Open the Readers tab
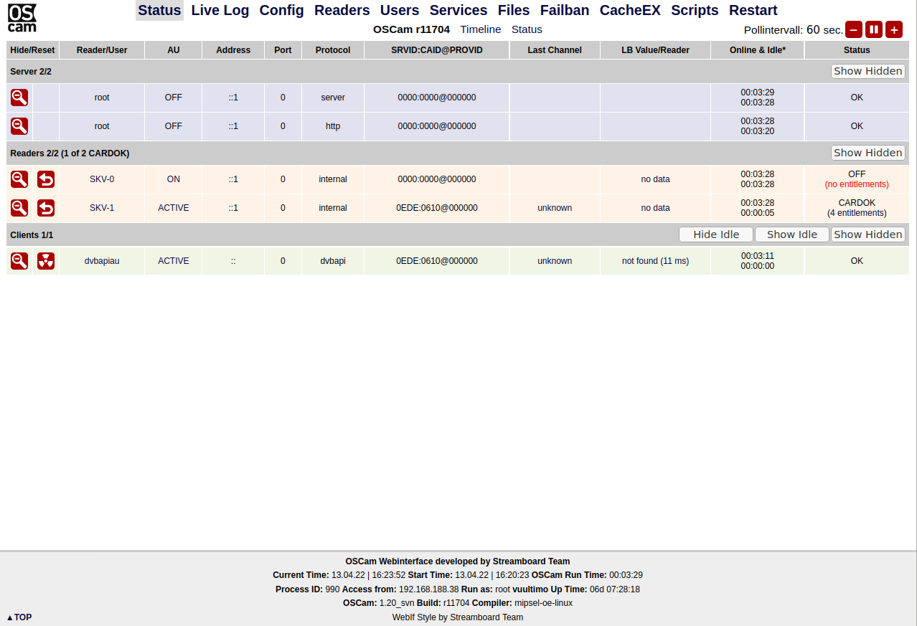The height and width of the screenshot is (626, 917). [x=342, y=10]
